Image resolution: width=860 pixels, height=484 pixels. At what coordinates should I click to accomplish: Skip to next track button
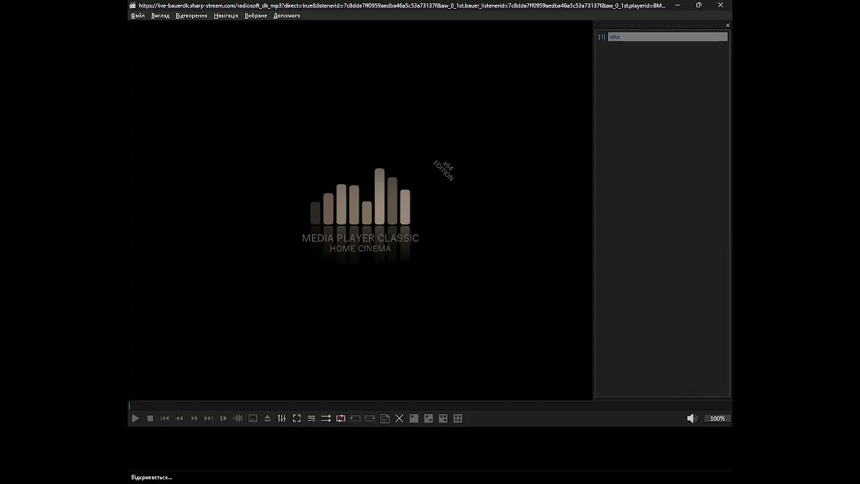pyautogui.click(x=208, y=418)
